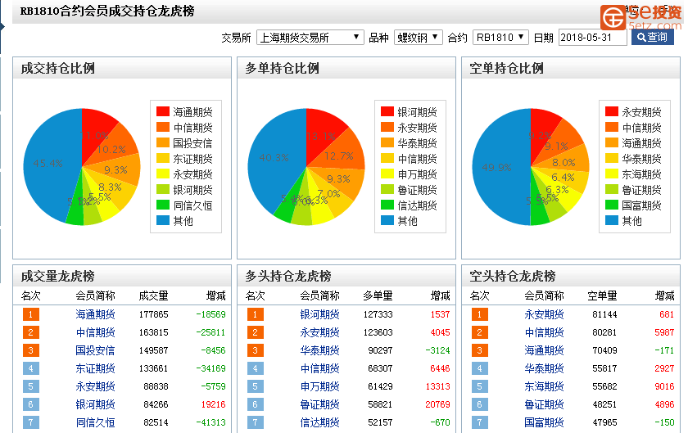Click the red 永安期货 swatch in 空单持仓比例 legend
The image size is (688, 433).
coord(612,111)
